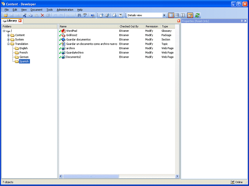The height and width of the screenshot is (186, 249).
Task: Collapse the Translation folder
Action: click(x=9, y=44)
